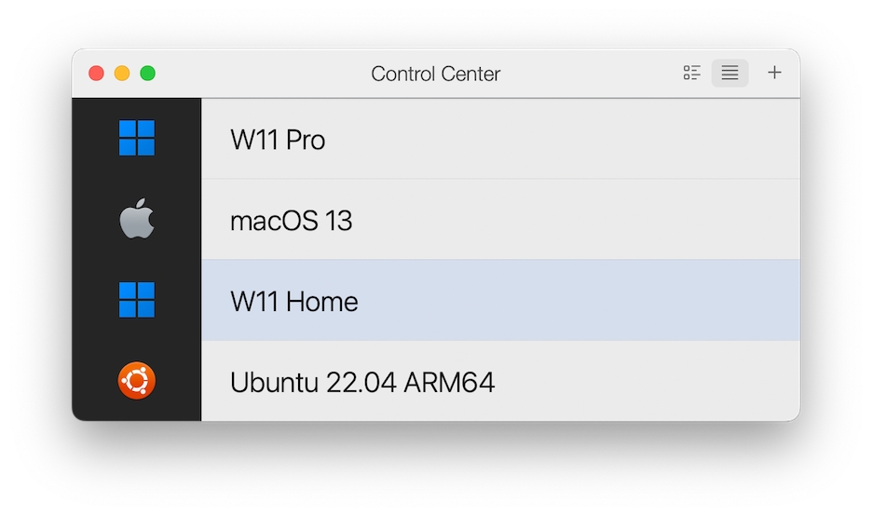Click the Control Center window title

coord(435,74)
